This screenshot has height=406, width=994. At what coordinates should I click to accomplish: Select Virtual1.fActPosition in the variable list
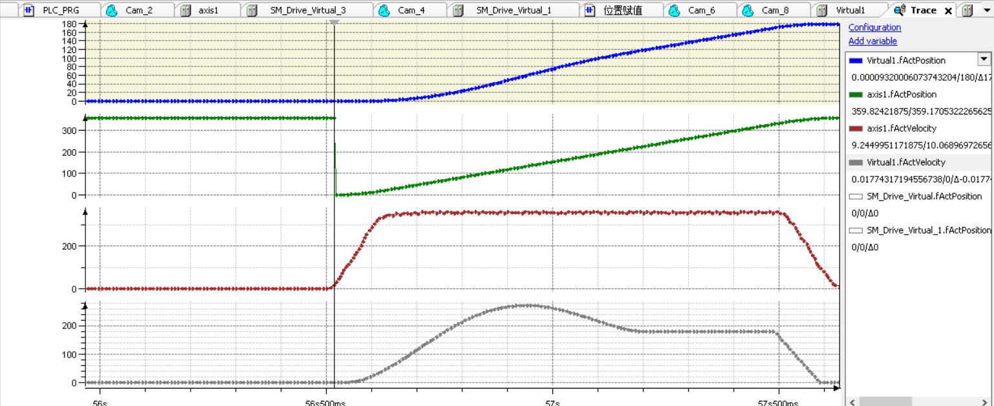906,60
